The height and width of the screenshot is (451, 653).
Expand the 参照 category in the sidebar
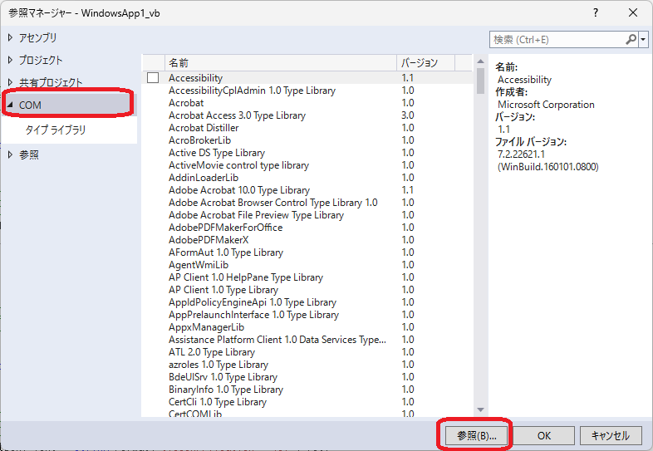click(11, 155)
